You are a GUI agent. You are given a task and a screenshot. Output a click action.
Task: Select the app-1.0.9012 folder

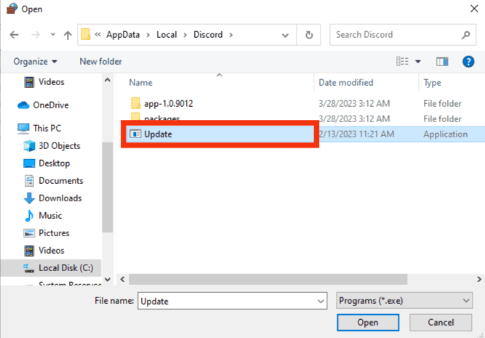(x=168, y=104)
